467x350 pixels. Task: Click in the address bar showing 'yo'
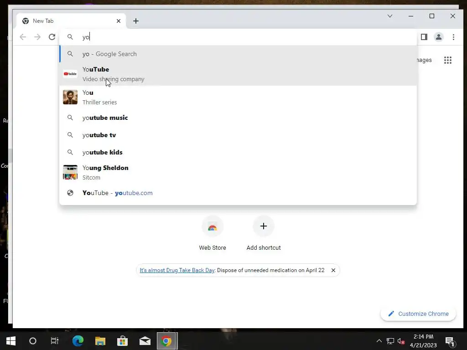click(238, 37)
